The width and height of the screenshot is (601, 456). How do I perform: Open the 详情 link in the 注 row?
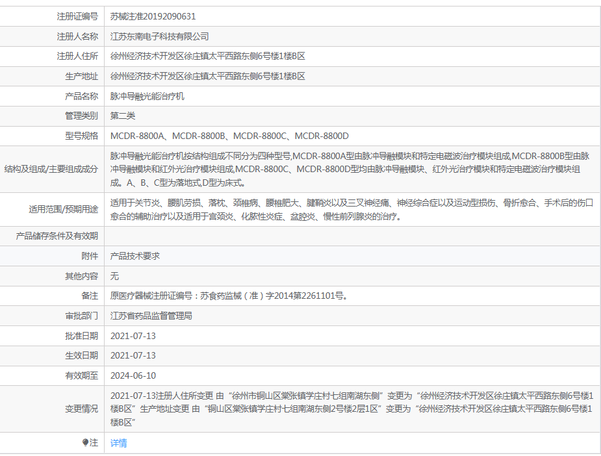118,443
